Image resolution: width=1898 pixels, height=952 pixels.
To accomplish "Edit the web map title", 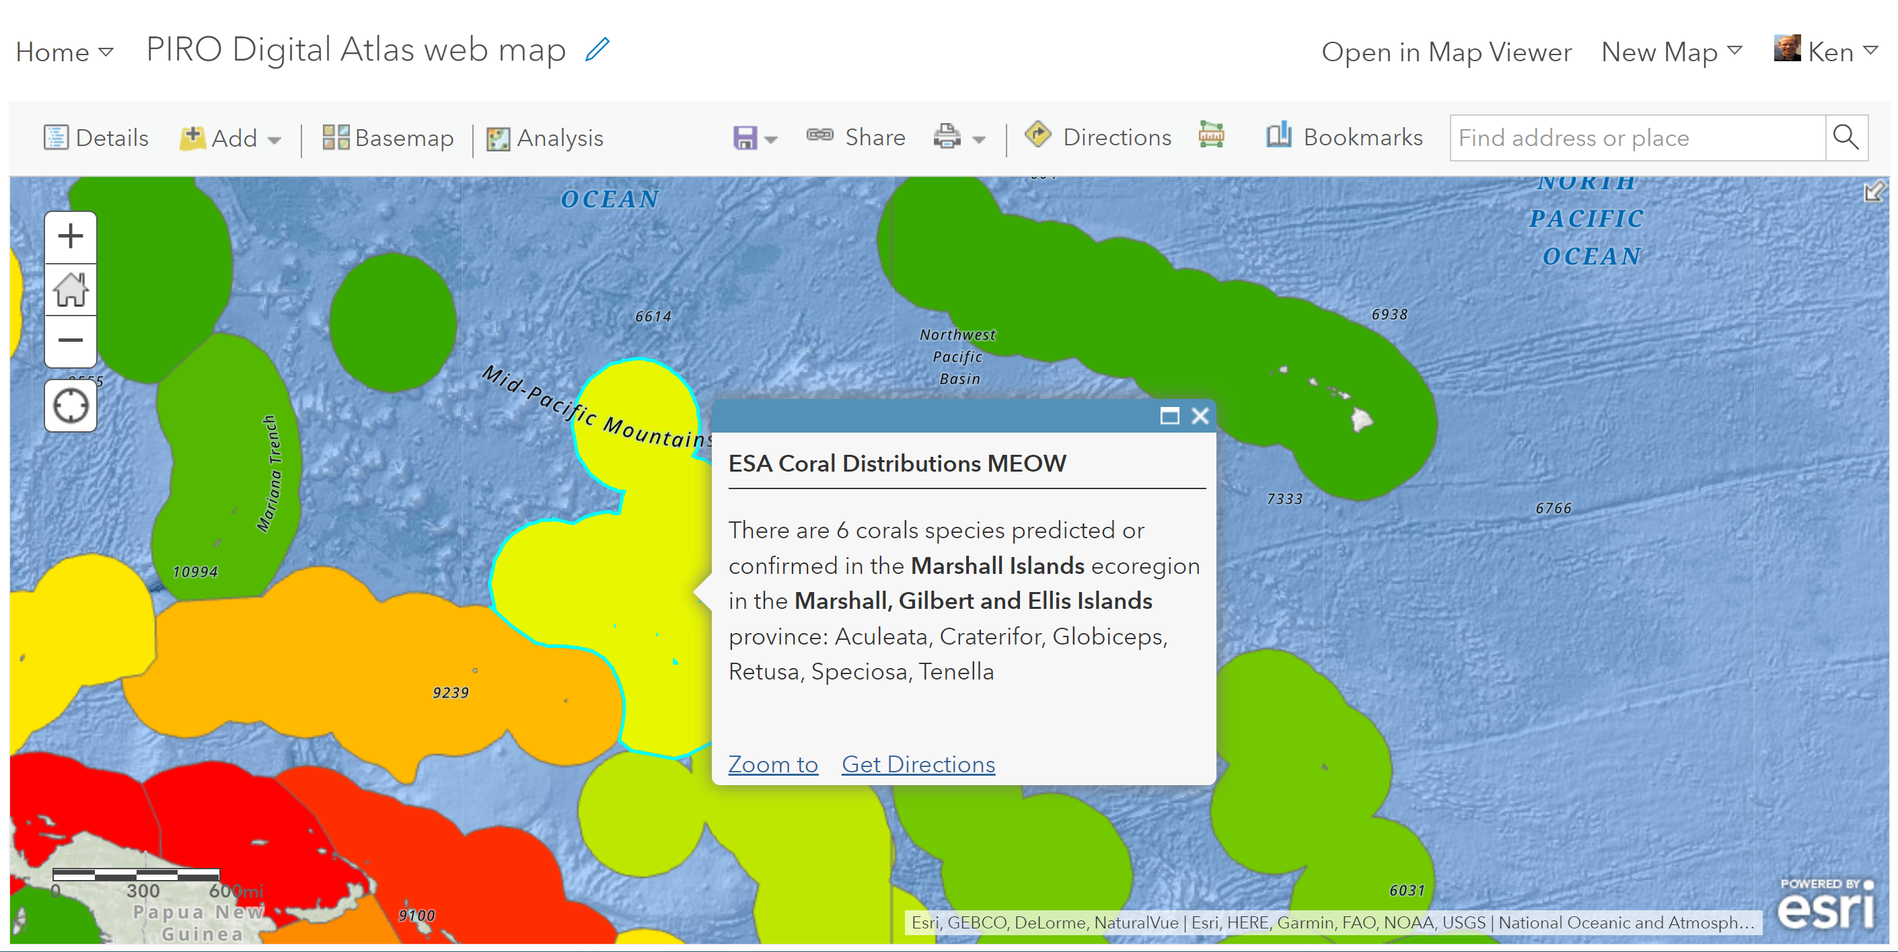I will (x=597, y=49).
